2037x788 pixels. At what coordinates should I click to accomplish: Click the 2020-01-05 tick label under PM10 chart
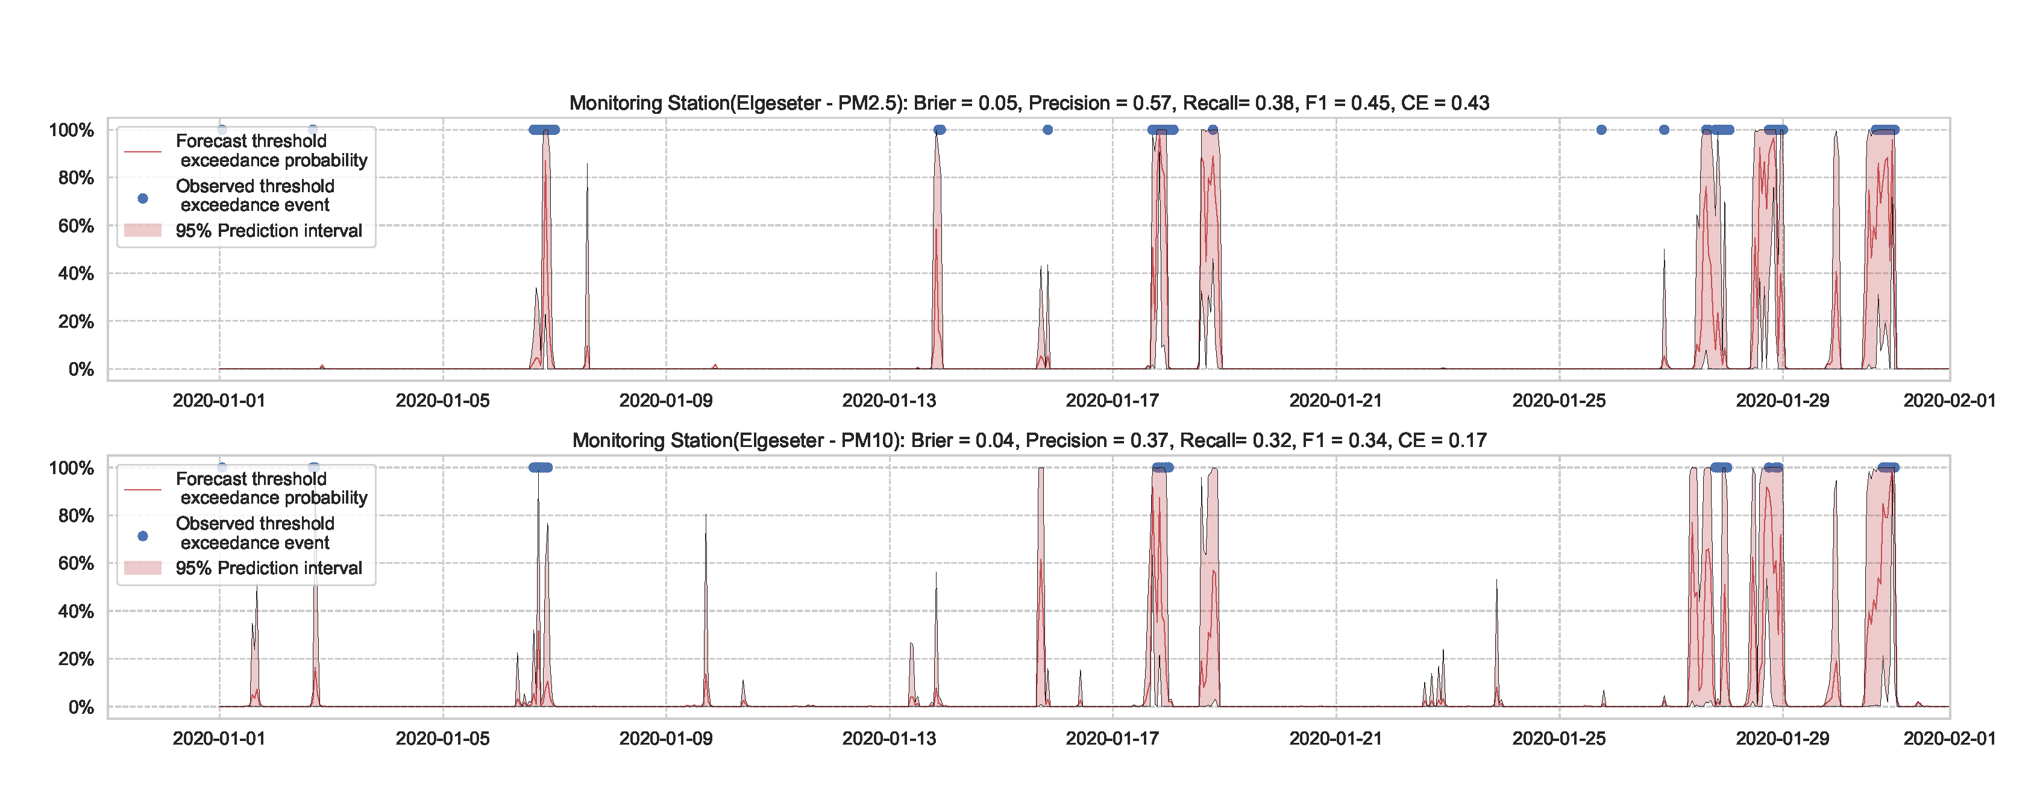click(442, 738)
